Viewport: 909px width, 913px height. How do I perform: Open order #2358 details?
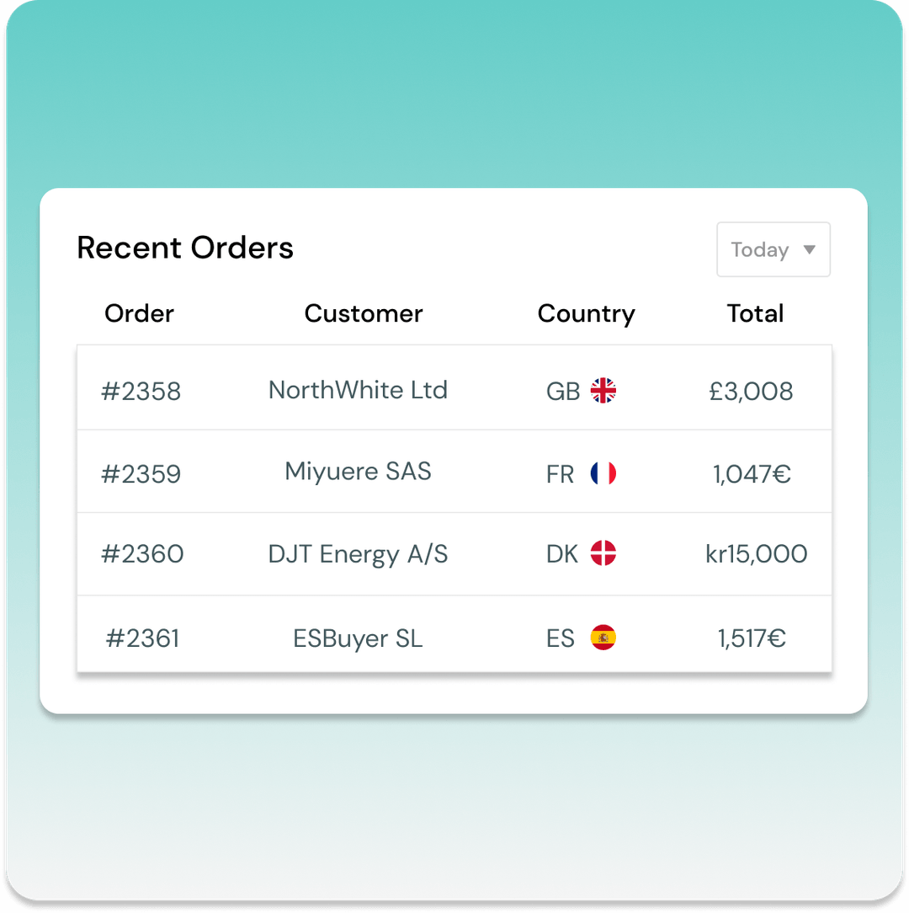point(141,391)
